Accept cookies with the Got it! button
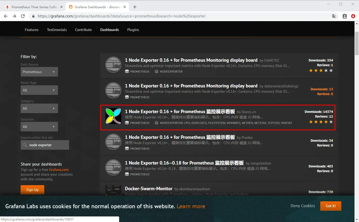 (331, 206)
